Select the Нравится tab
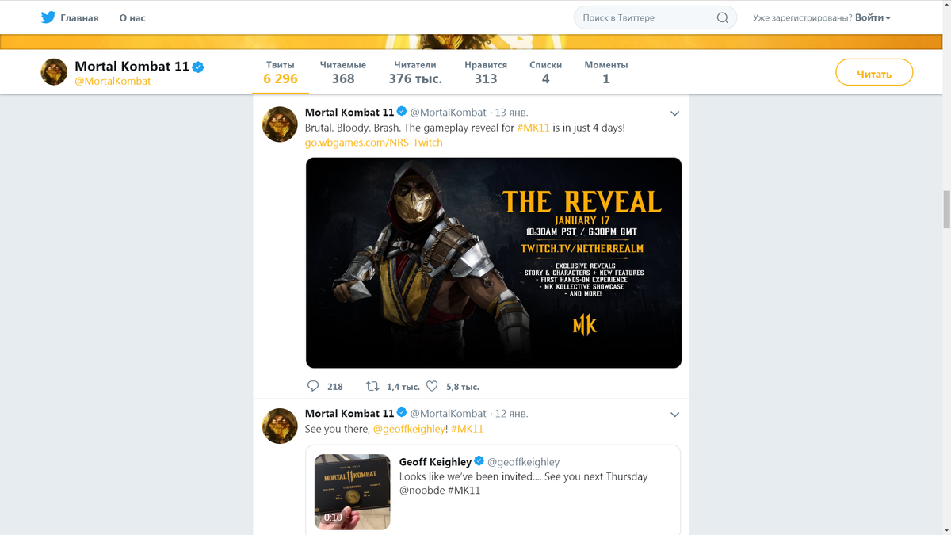This screenshot has width=951, height=535. pos(486,72)
